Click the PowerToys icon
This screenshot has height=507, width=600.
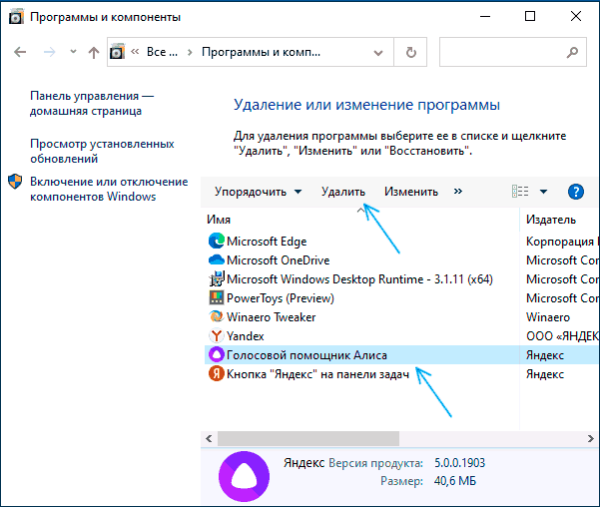pos(217,297)
